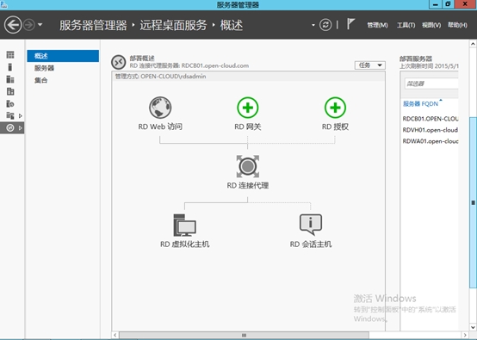Click 远程桌面服务 in the breadcrumb

click(173, 25)
